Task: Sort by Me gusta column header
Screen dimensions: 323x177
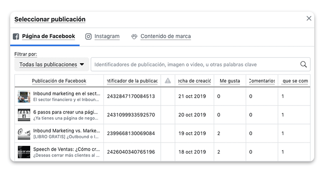Action: point(230,81)
